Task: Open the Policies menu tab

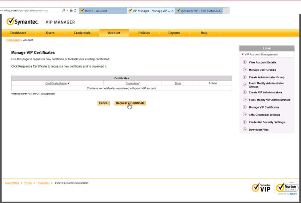Action: tap(144, 33)
